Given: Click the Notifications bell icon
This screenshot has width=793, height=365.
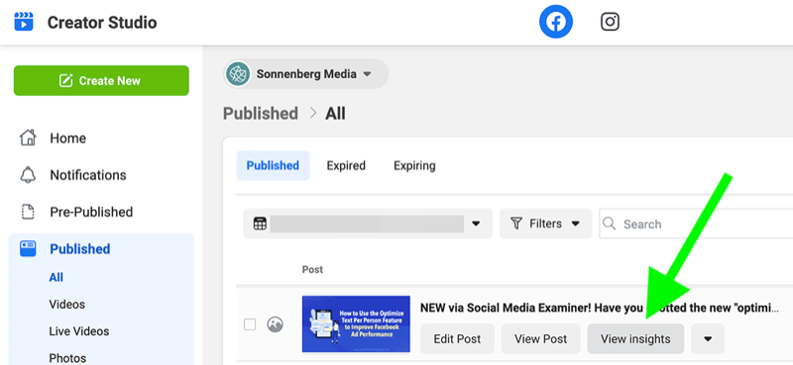Looking at the screenshot, I should pyautogui.click(x=28, y=175).
